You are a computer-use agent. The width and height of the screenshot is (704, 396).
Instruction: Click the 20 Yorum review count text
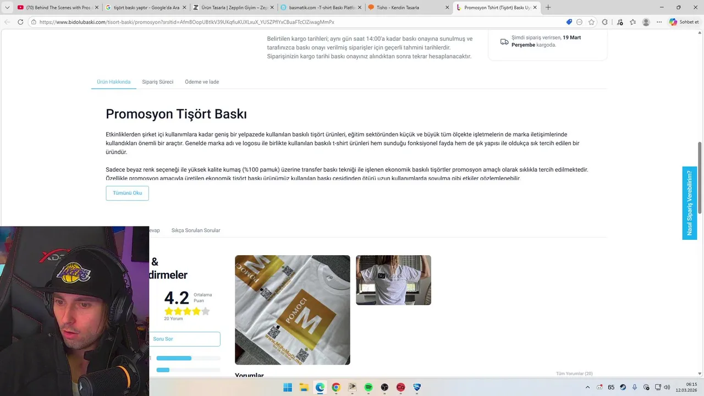173,318
